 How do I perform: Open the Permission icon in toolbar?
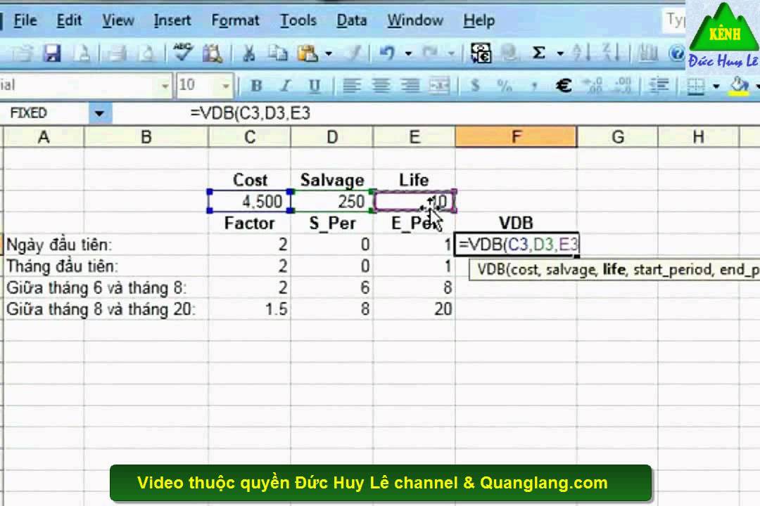(82, 52)
